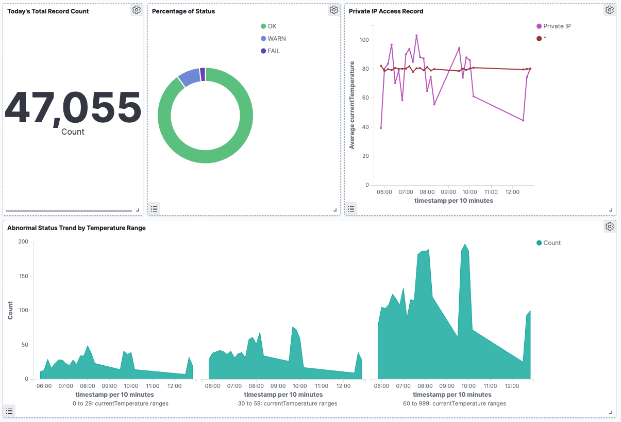Click purple FAIL segment of donut chart

tap(203, 74)
